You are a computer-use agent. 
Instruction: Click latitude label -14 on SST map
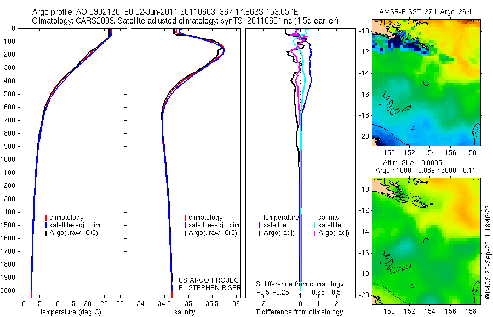[x=364, y=73]
